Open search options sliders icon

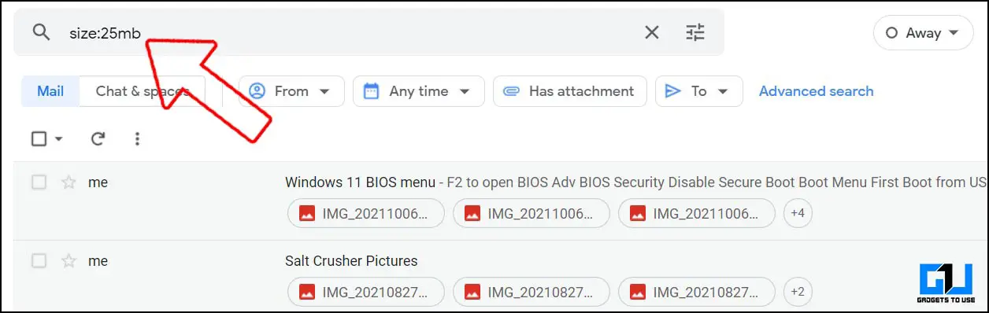click(x=695, y=32)
